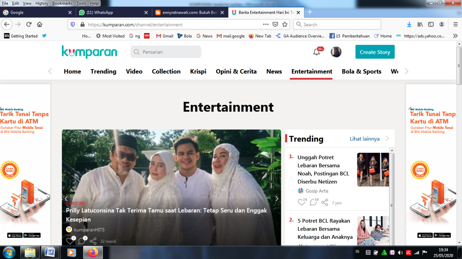Expand the bookmarks toolbar overflow chevron
462x259 pixels.
(x=456, y=36)
